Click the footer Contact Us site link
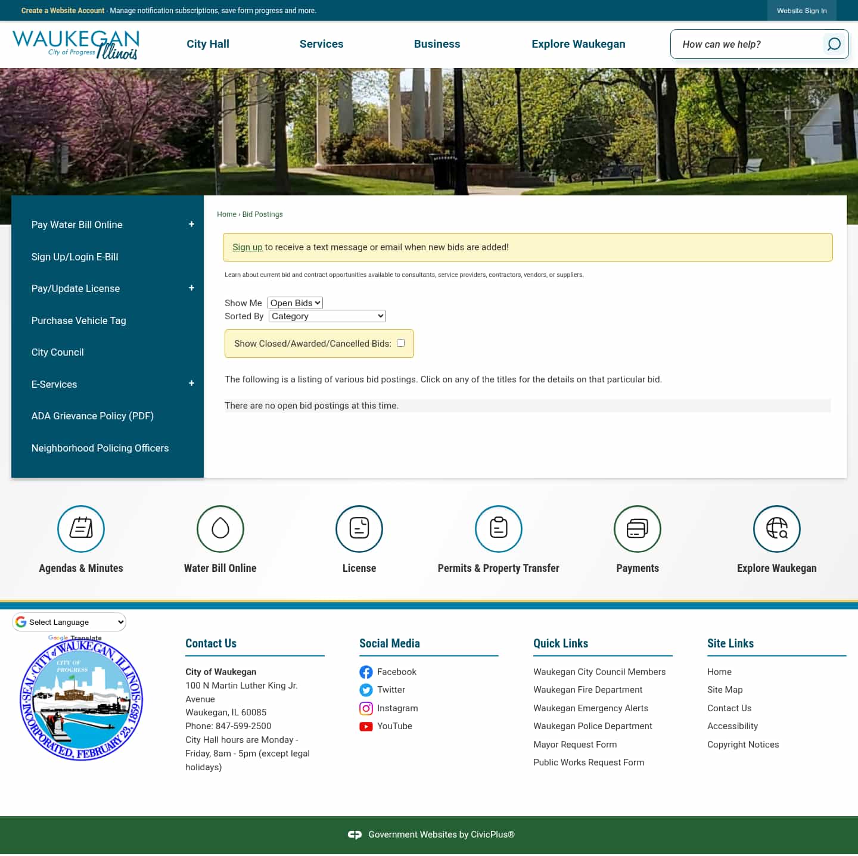Screen dimensions: 858x856 (x=729, y=708)
